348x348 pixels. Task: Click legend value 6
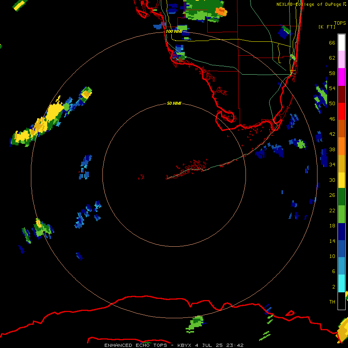[x=334, y=271]
